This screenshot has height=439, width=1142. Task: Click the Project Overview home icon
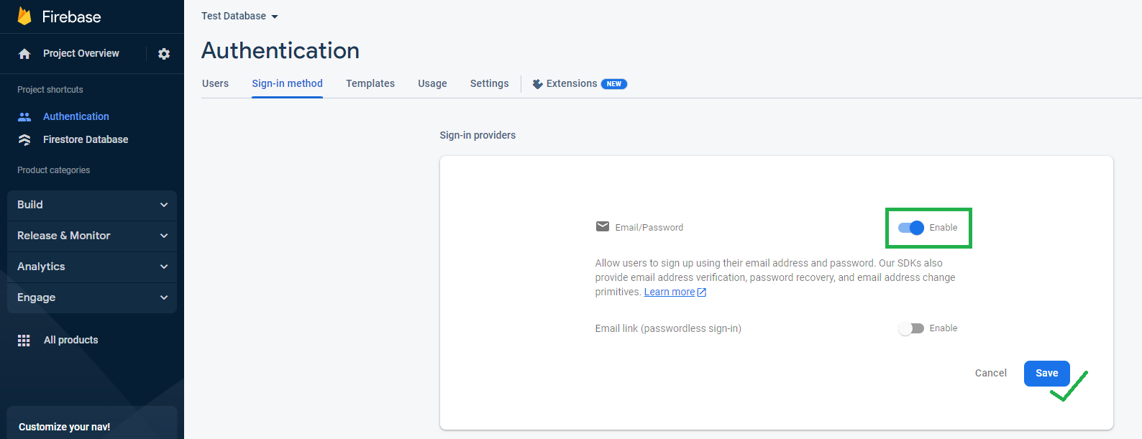click(x=24, y=54)
